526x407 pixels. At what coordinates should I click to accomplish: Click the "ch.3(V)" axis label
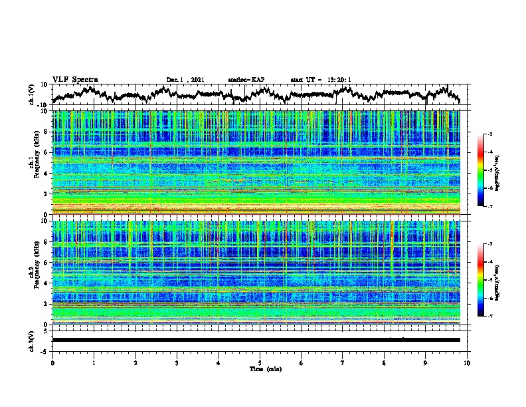[32, 342]
